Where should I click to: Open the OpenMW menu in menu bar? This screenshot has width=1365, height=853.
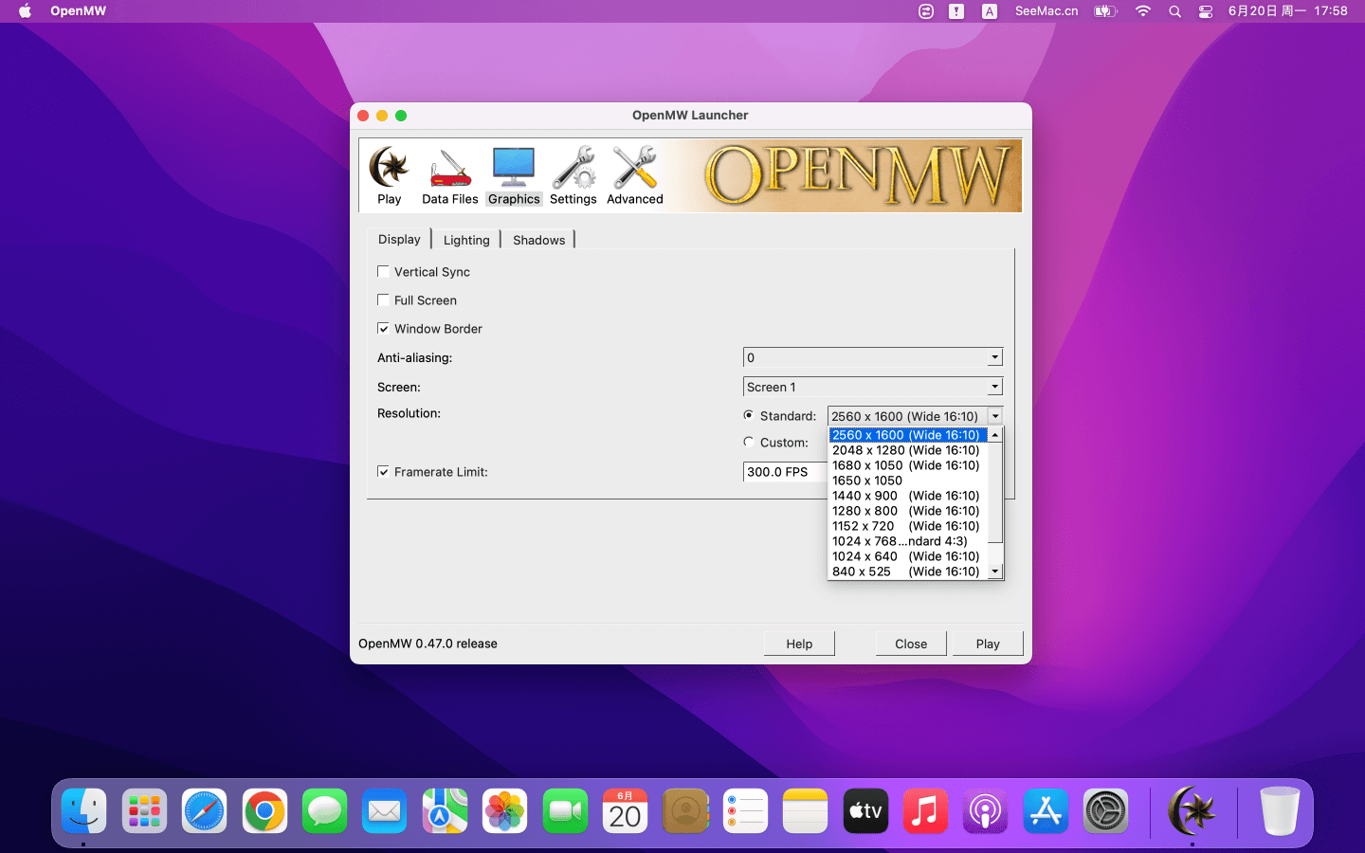point(78,11)
